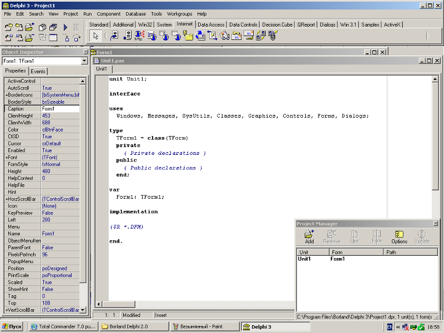The image size is (444, 333).
Task: Click the Form column header in Project Manager
Action: tap(356, 253)
